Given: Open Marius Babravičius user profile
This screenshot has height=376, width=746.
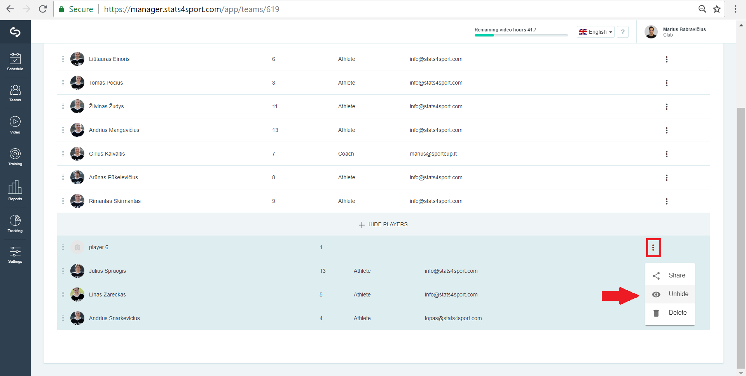Looking at the screenshot, I should (675, 32).
